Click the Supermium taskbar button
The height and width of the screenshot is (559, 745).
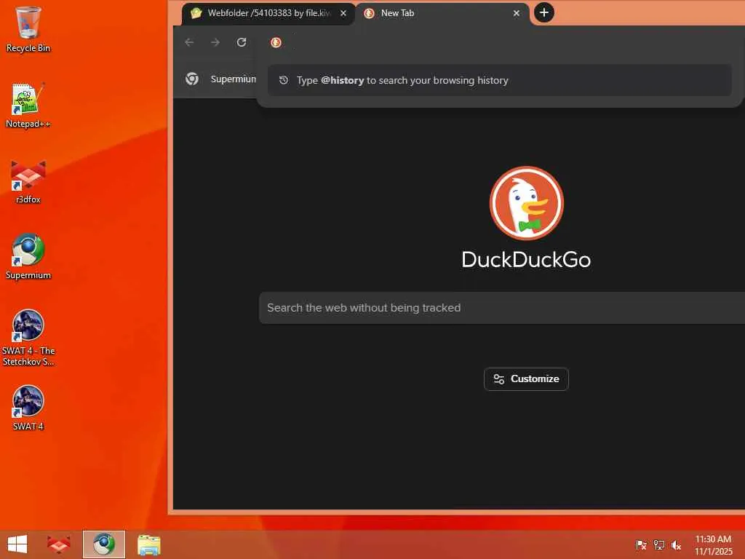pyautogui.click(x=103, y=544)
